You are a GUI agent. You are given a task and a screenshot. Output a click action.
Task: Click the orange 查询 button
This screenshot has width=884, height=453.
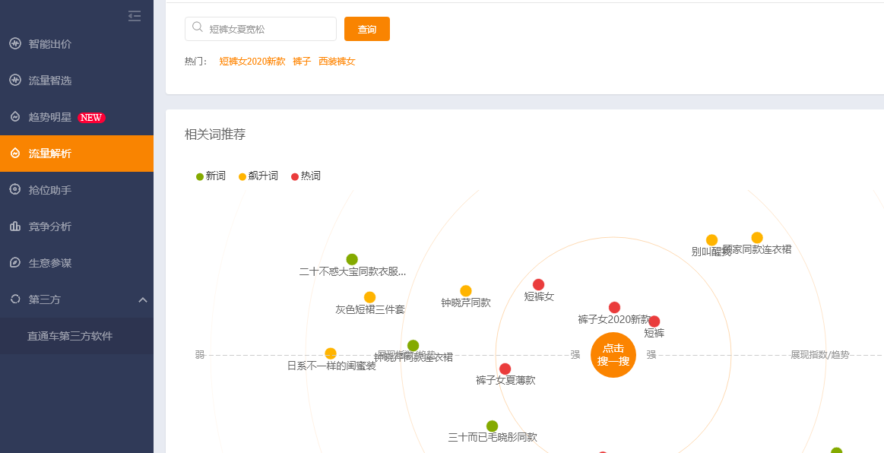pyautogui.click(x=366, y=29)
